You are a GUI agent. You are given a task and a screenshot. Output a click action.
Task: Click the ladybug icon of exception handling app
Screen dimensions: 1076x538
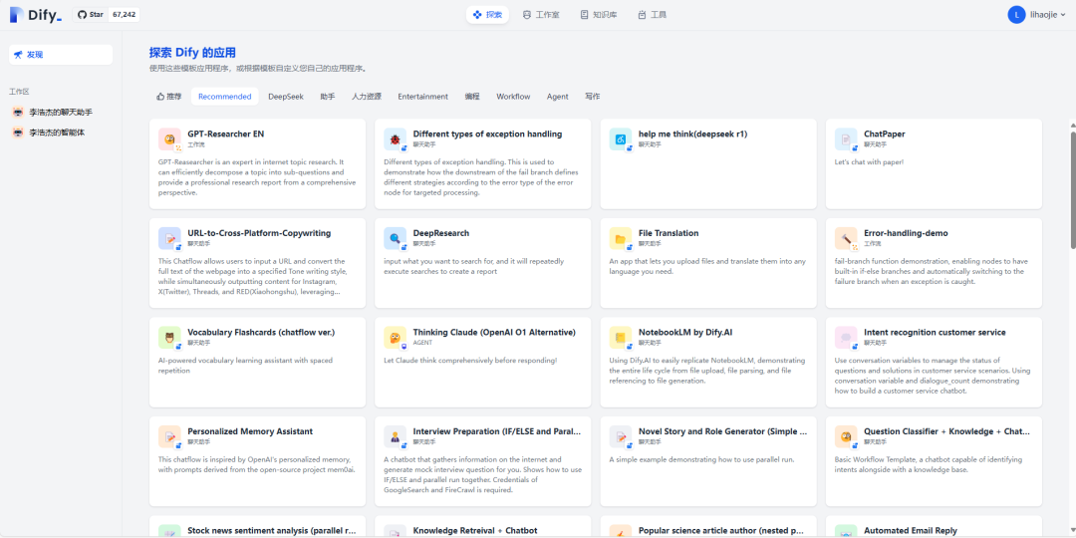(x=396, y=139)
